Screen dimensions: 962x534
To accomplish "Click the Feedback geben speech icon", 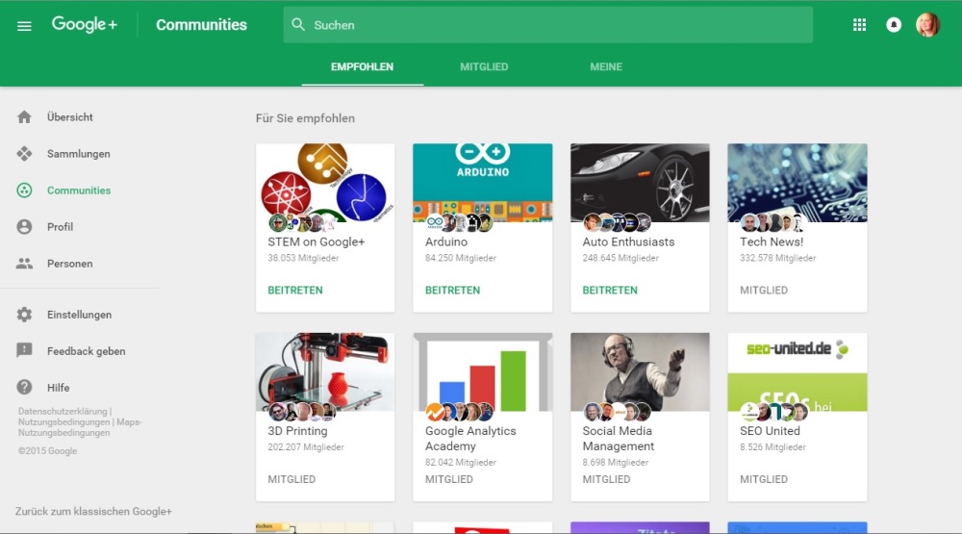I will click(24, 350).
